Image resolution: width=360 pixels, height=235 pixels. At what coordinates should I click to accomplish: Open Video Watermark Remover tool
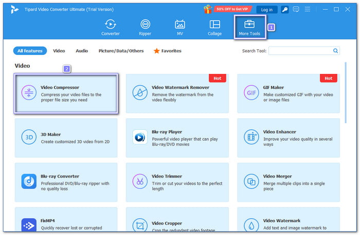177,93
